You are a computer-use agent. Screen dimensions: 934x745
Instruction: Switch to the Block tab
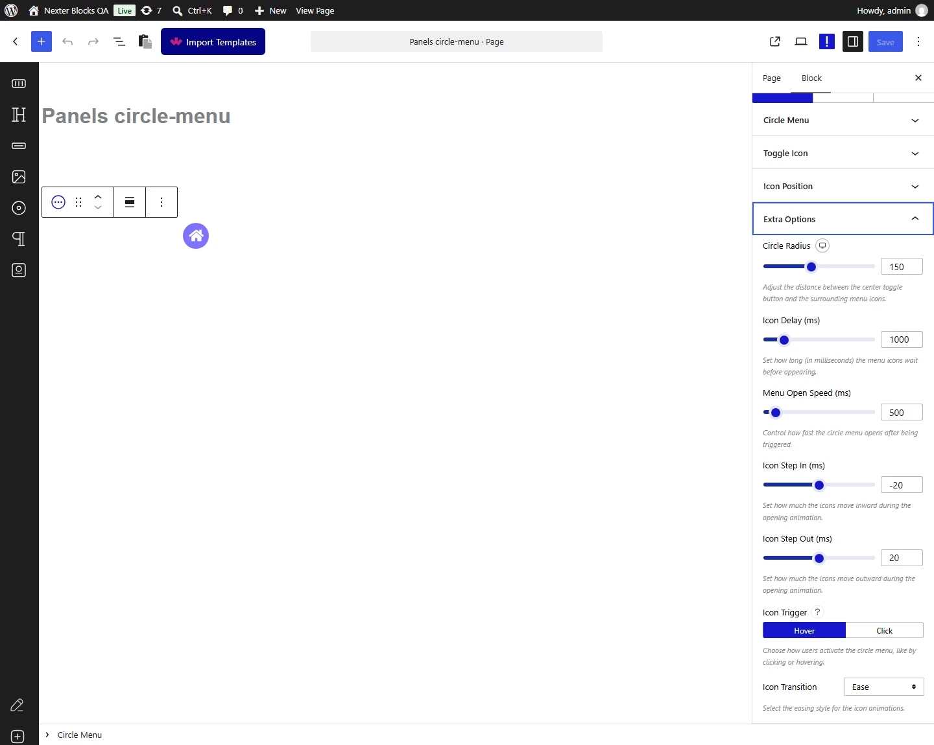point(811,78)
